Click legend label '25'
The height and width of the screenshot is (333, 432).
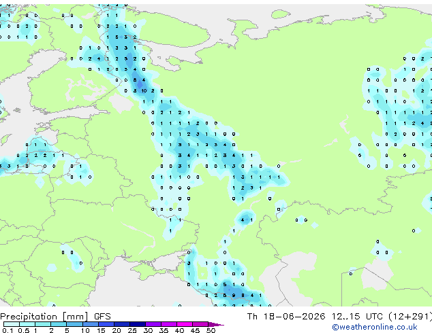click(x=132, y=330)
